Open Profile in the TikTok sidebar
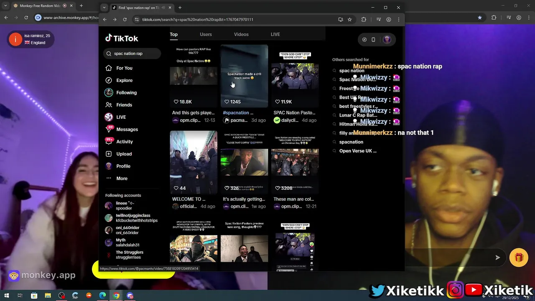535x301 pixels. coord(118,166)
